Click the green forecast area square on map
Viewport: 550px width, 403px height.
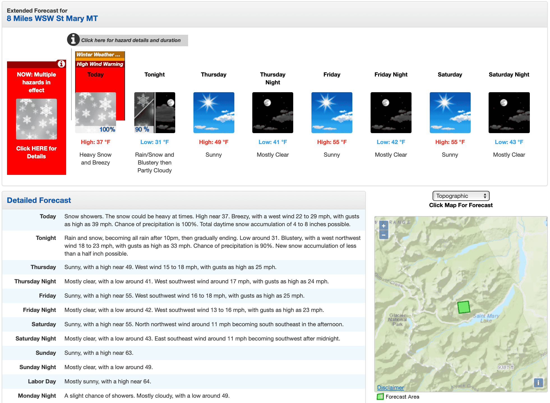[x=464, y=307]
